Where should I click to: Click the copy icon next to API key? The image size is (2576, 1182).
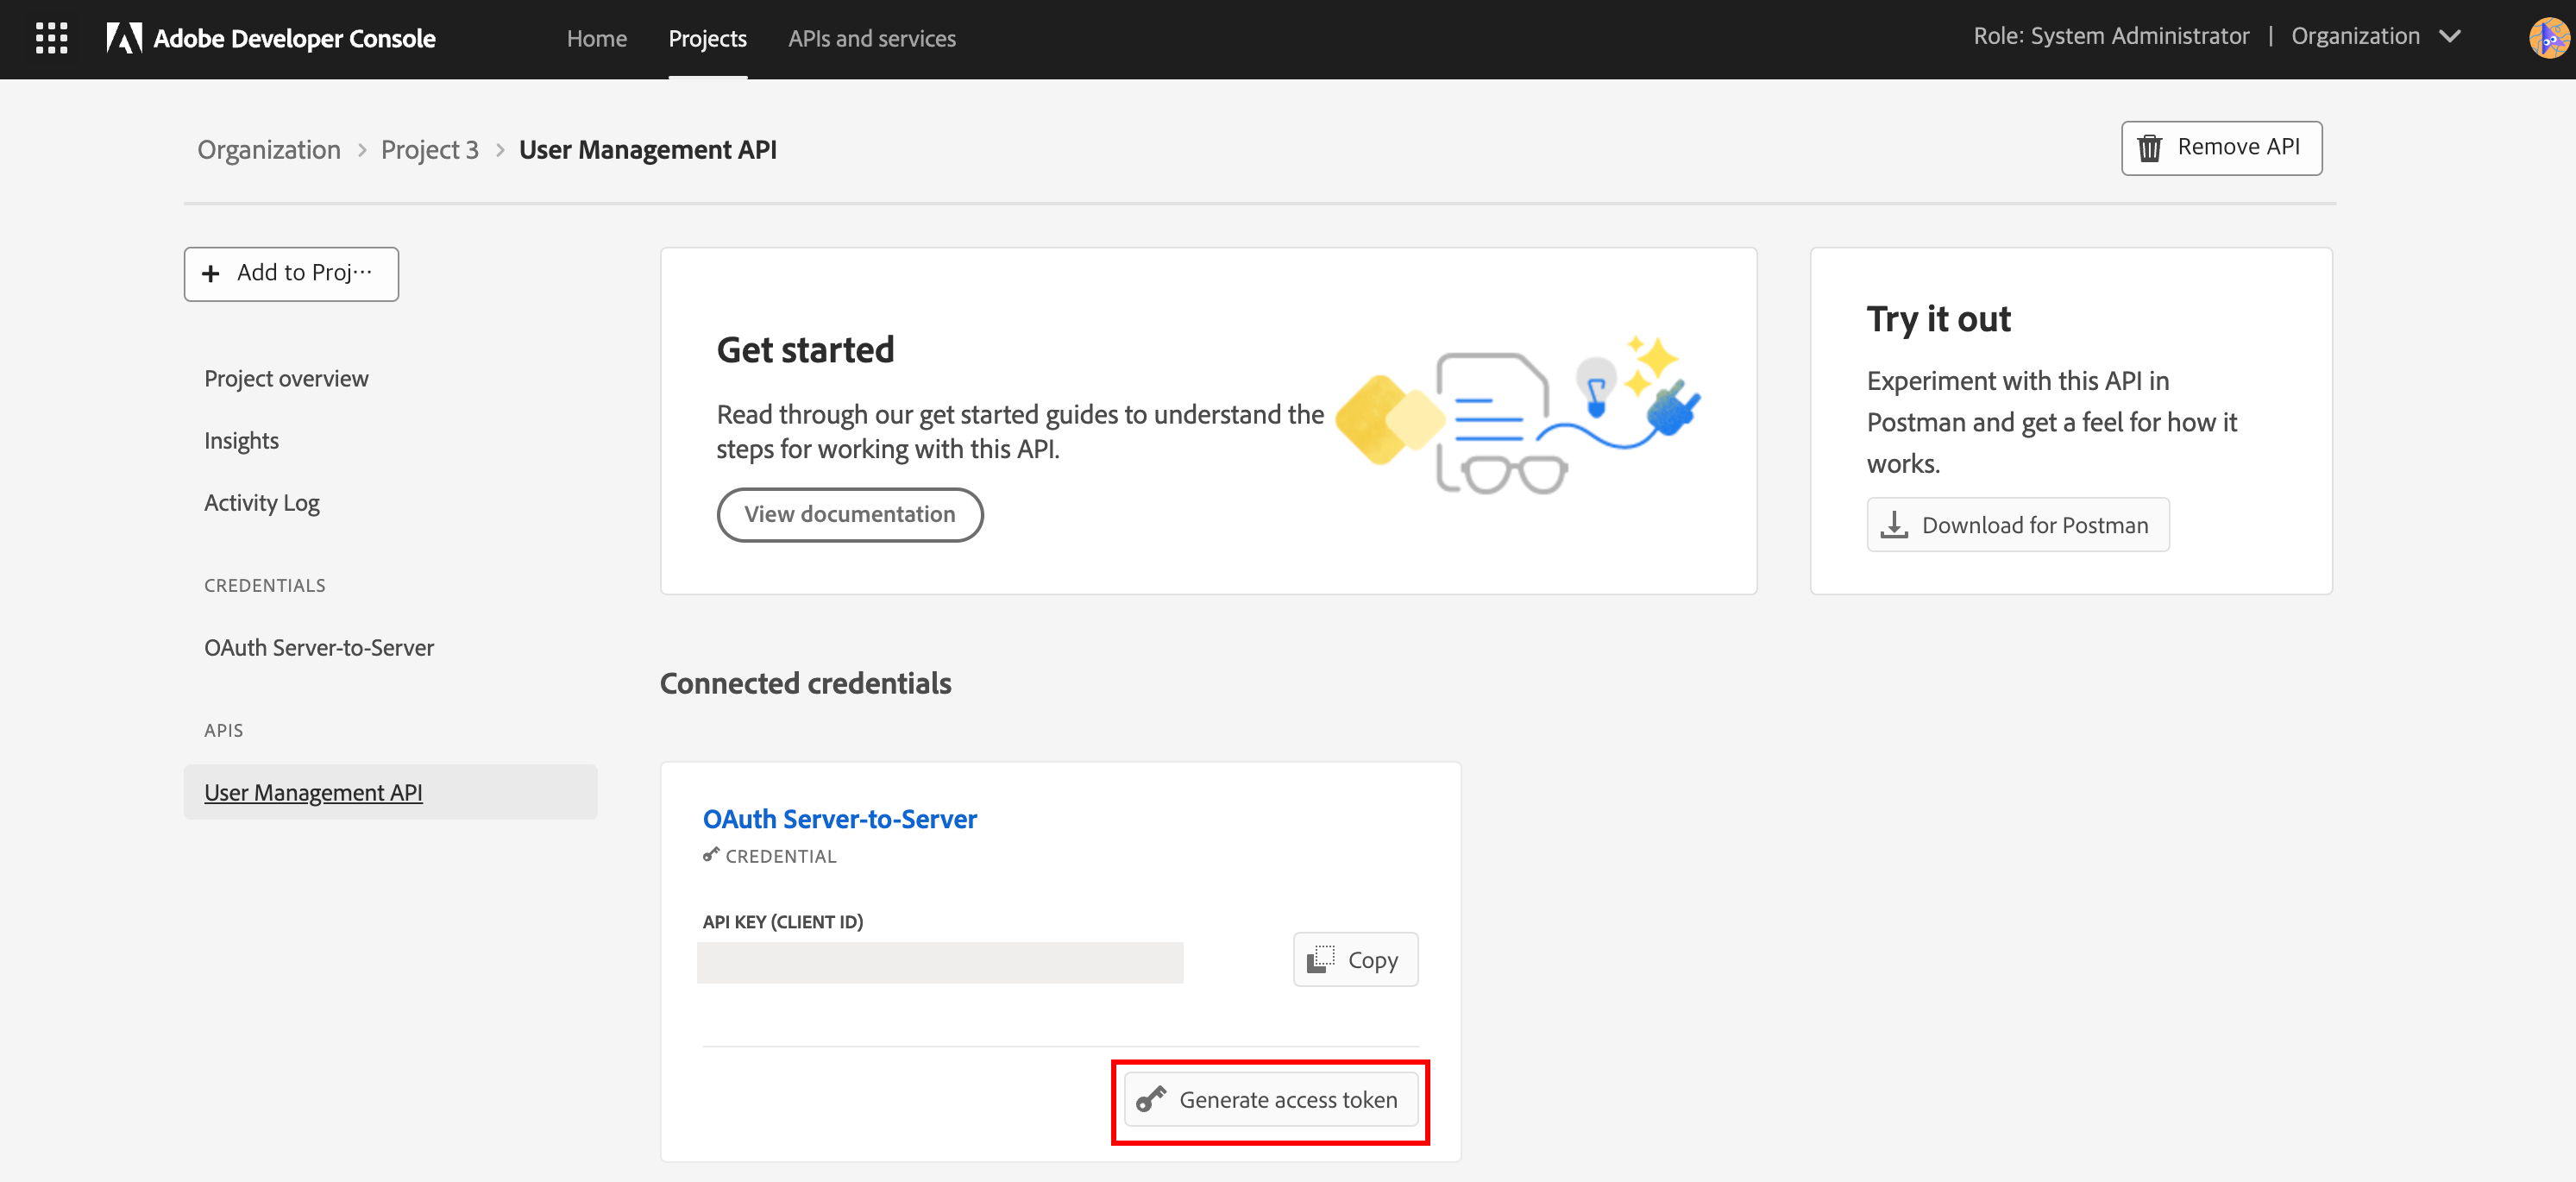(1322, 959)
